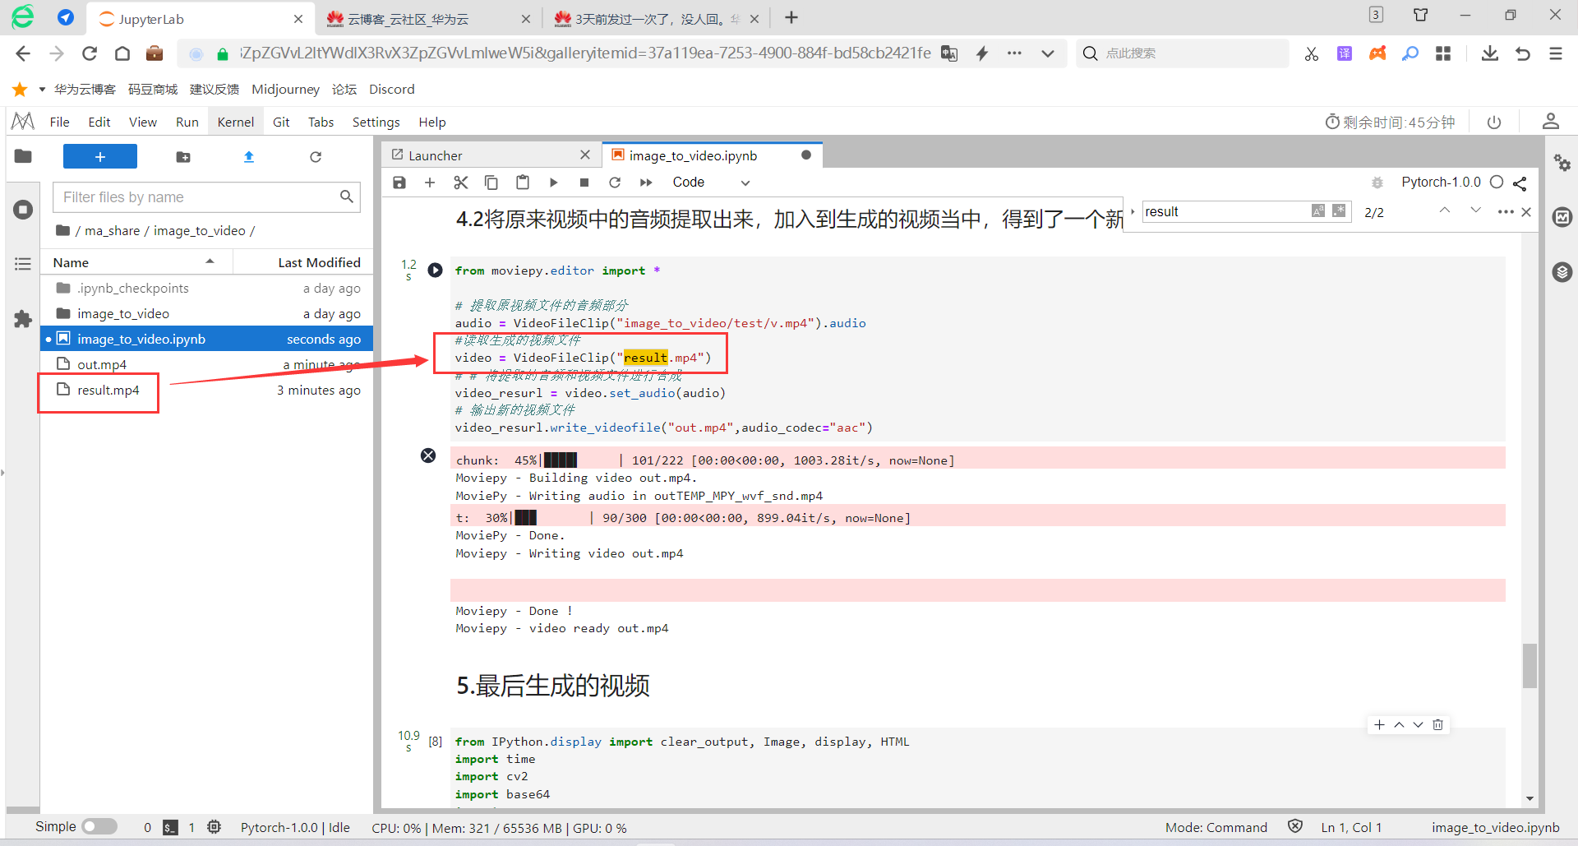Click the notebook vertical scrollbar thumb
1578x846 pixels.
pos(1530,665)
